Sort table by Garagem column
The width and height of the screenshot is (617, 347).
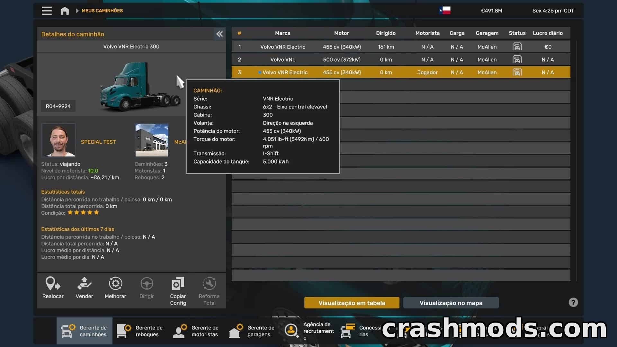(x=487, y=33)
